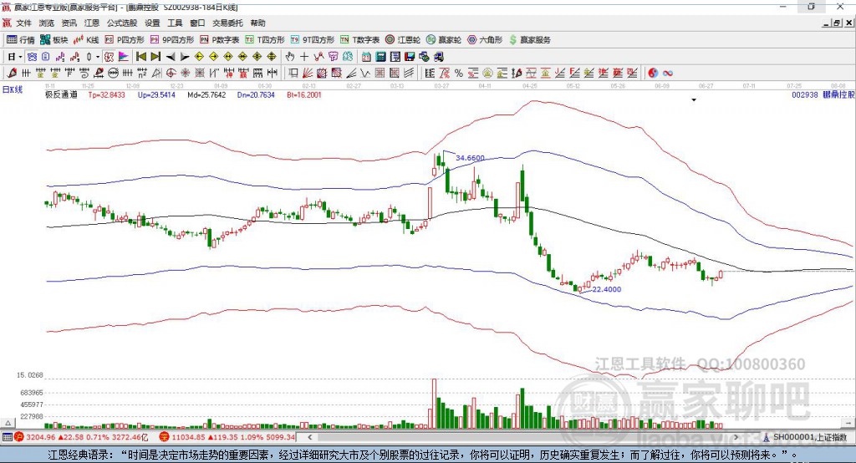This screenshot has width=856, height=463.
Task: Click the Tp=32.8433 indicator value
Action: coord(106,94)
